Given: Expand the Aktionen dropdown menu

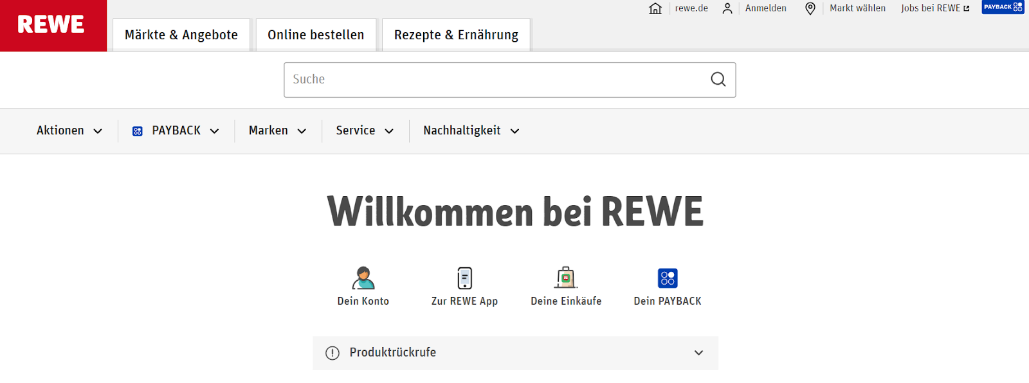Looking at the screenshot, I should pos(69,130).
